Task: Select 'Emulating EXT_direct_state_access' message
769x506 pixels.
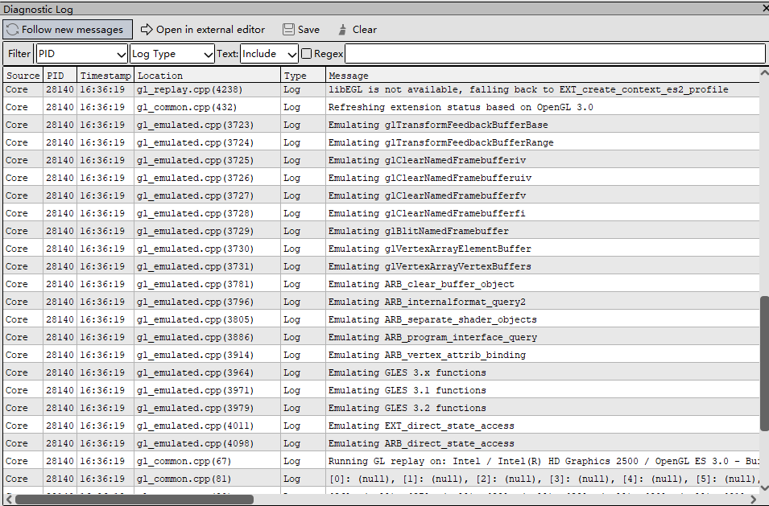Action: [x=421, y=426]
